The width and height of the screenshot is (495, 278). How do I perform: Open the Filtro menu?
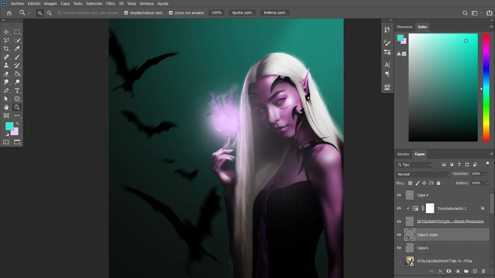click(111, 3)
